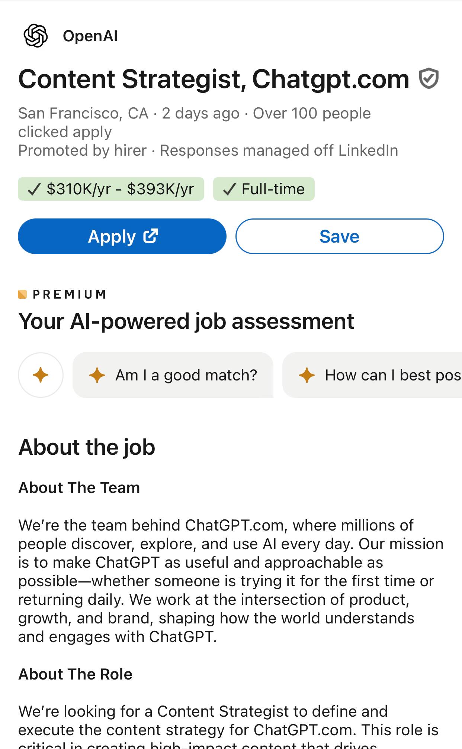Click the circular AI sparkle icon
Viewport: 462px width, 749px height.
coord(41,375)
